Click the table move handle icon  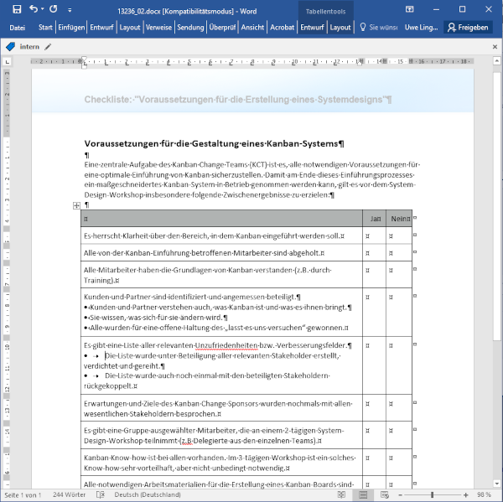[76, 205]
